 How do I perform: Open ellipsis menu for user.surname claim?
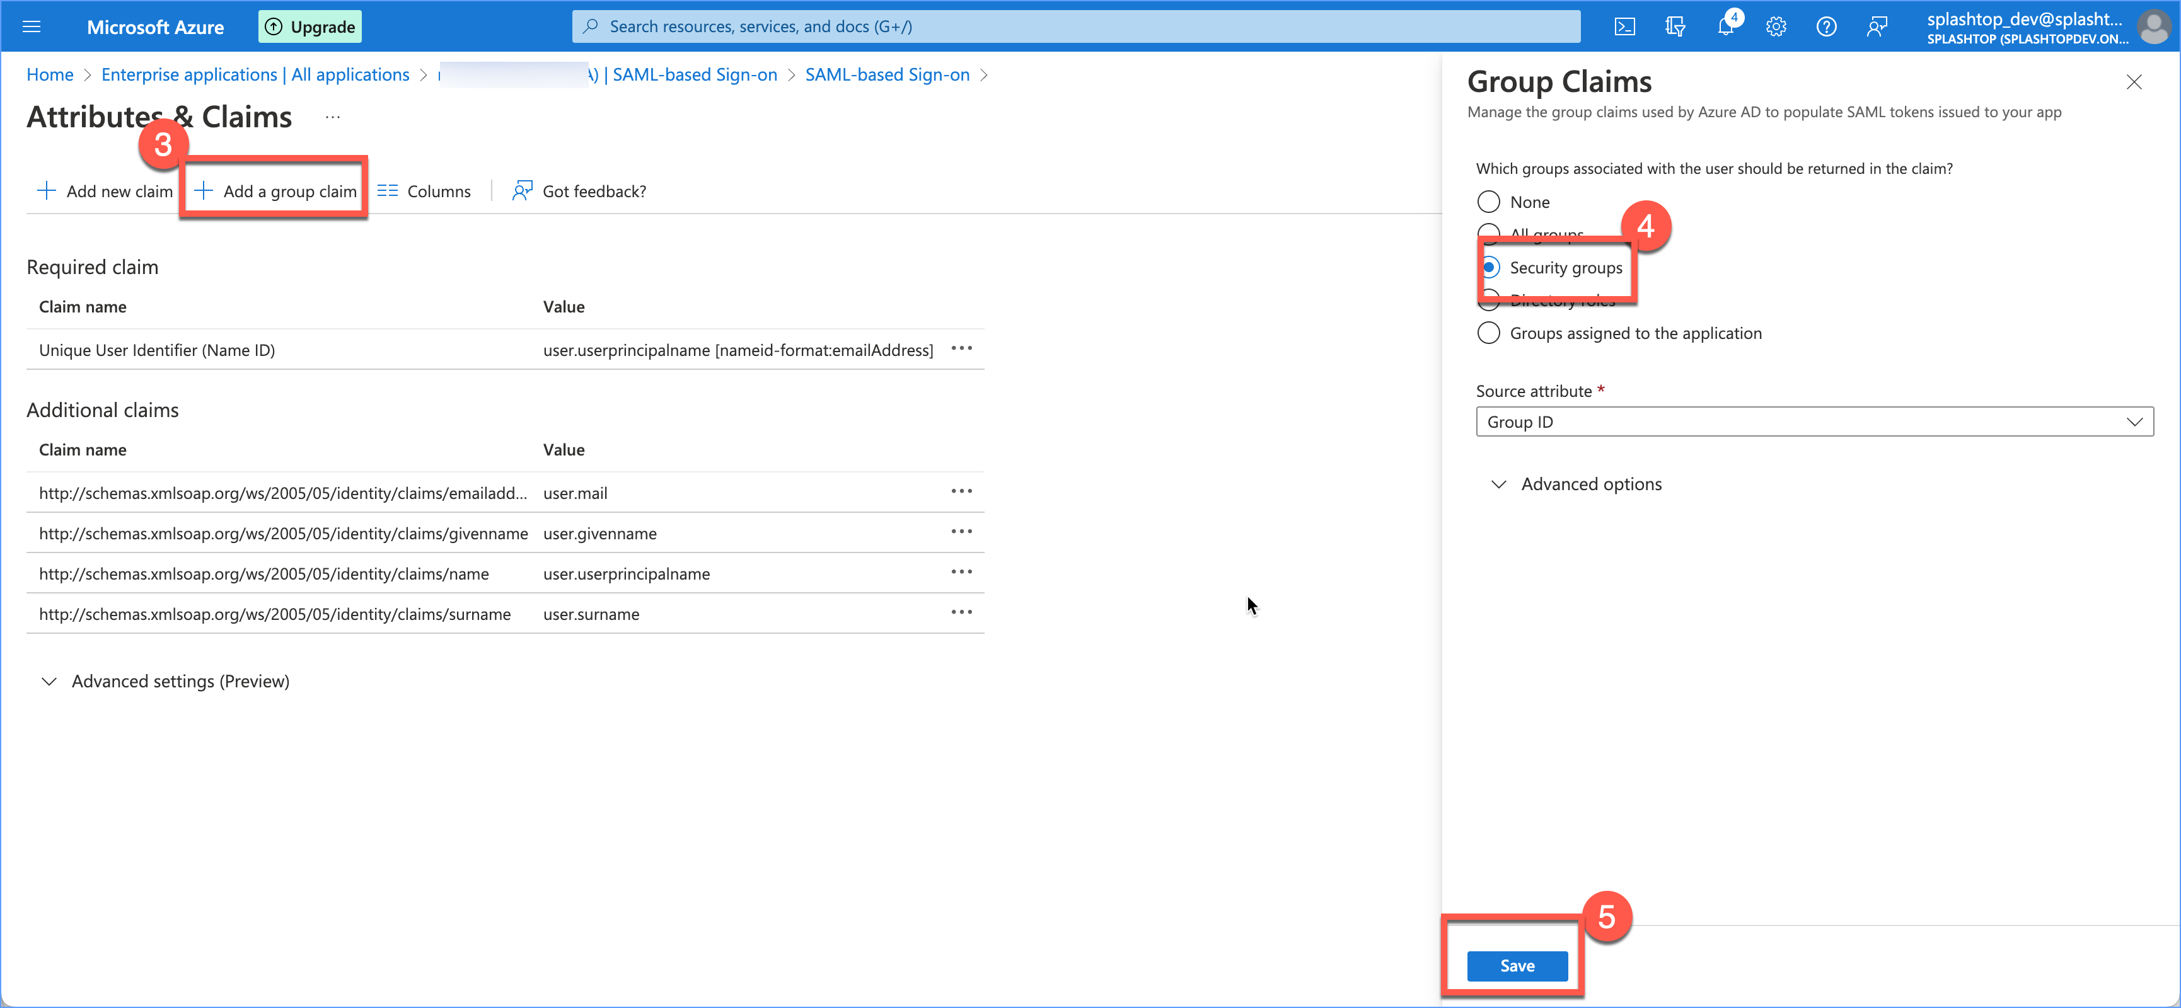961,612
